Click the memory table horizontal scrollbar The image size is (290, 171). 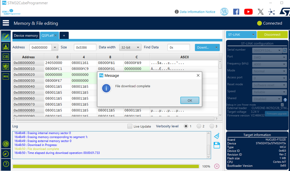click(x=115, y=119)
